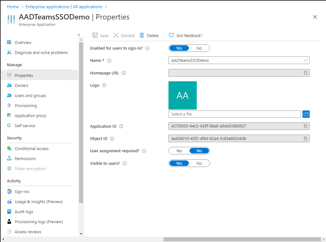The height and width of the screenshot is (242, 326).
Task: Click the Discard button label
Action: [x=127, y=35]
